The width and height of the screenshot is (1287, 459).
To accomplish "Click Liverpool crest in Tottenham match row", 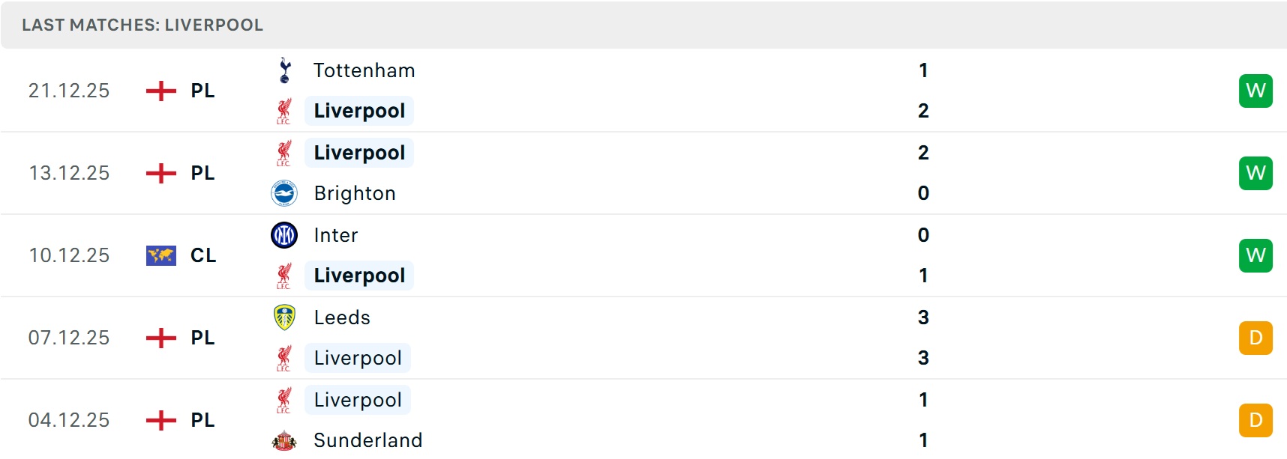I will click(284, 111).
